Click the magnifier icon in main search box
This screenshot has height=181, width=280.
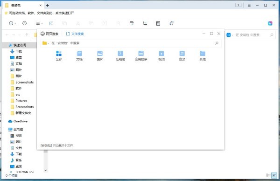pyautogui.click(x=272, y=35)
